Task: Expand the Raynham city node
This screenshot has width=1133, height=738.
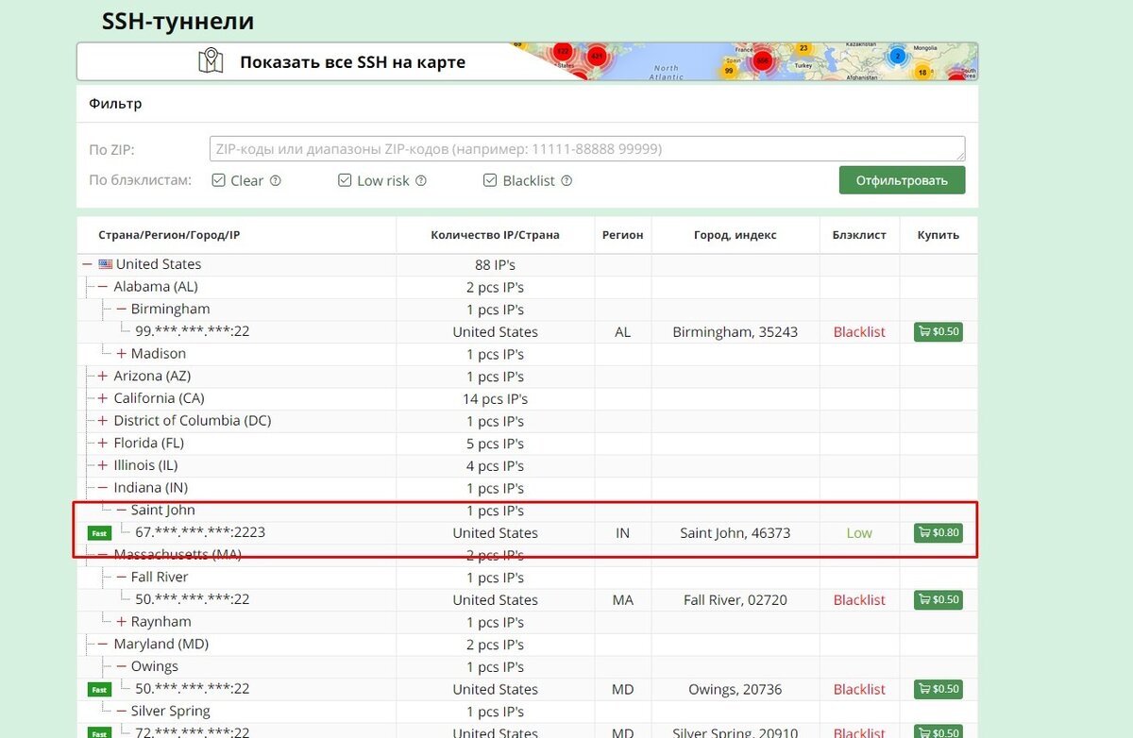Action: [121, 621]
